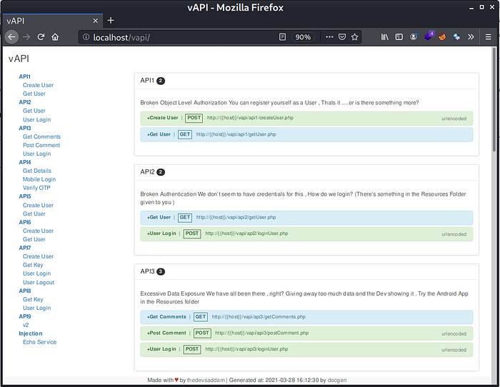Screen dimensions: 500x387
Task: Toggle reader view icon
Action: click(x=282, y=37)
